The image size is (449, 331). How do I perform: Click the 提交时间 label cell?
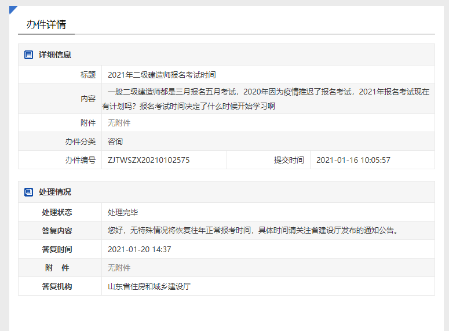[289, 160]
